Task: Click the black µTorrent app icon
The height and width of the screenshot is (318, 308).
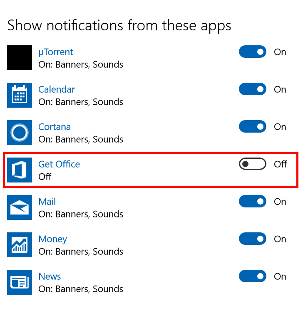Action: pyautogui.click(x=20, y=58)
